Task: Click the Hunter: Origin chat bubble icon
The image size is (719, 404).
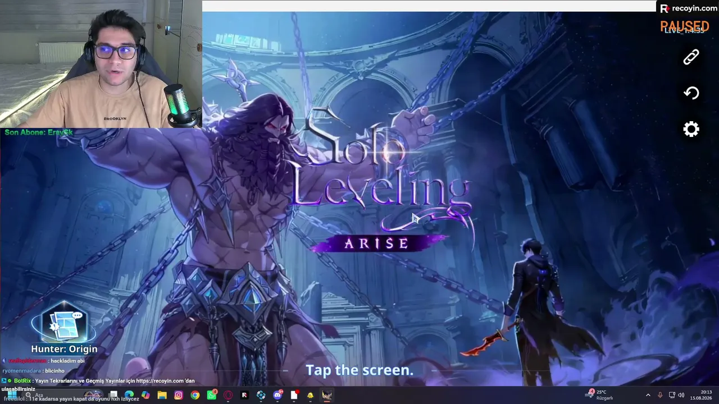Action: click(x=64, y=324)
